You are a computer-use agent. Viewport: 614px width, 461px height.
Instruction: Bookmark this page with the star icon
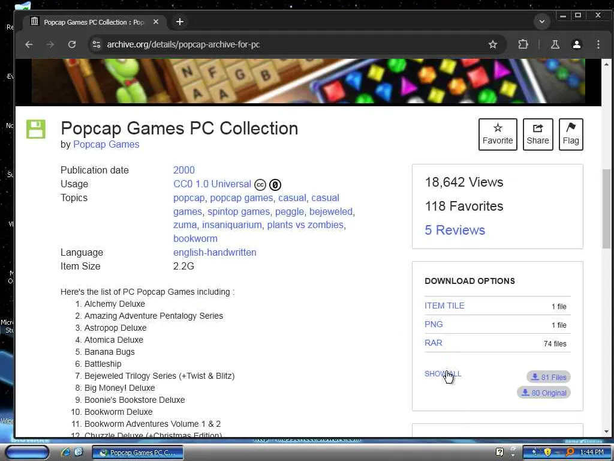pyautogui.click(x=493, y=44)
